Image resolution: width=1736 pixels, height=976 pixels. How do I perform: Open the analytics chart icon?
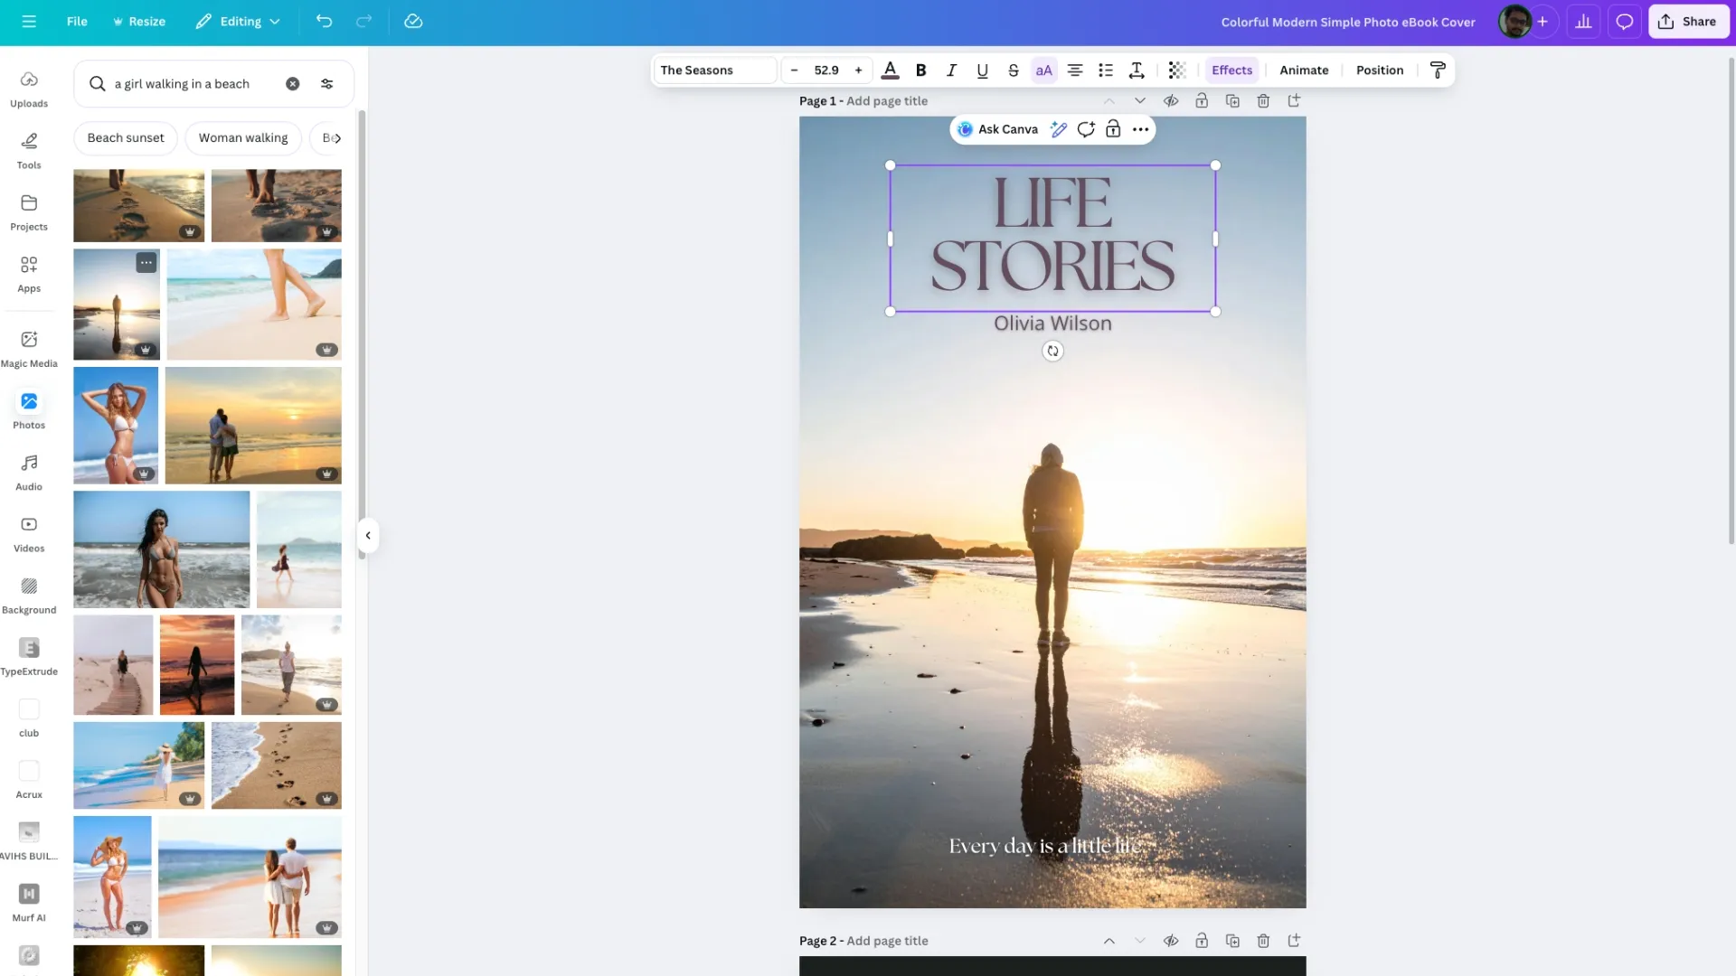tap(1583, 22)
